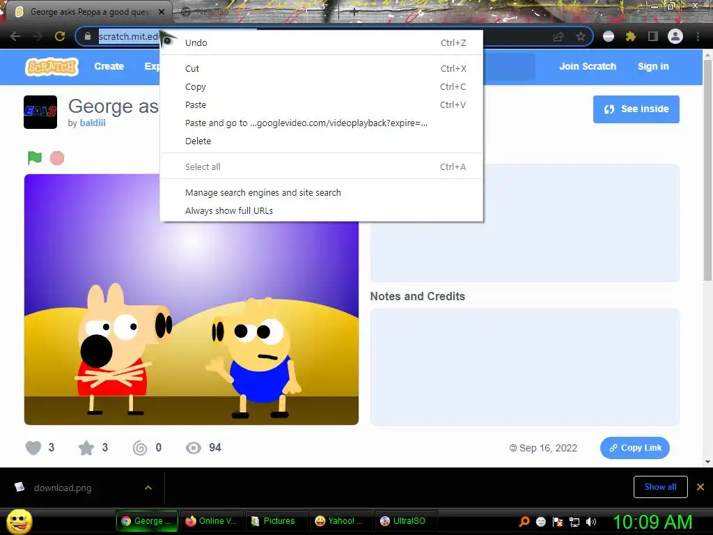The width and height of the screenshot is (713, 535).
Task: Choose Delete from the context menu
Action: click(x=322, y=141)
